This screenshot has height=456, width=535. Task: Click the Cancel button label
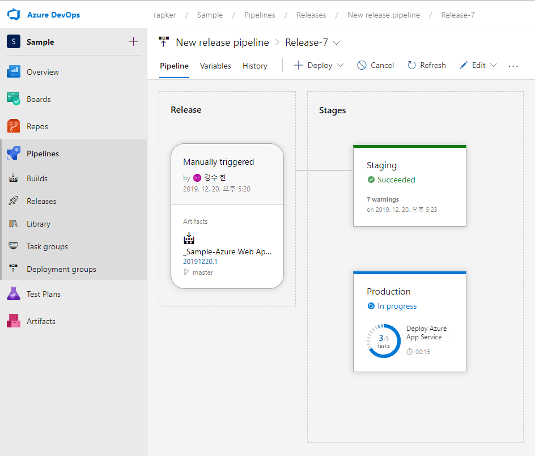382,65
